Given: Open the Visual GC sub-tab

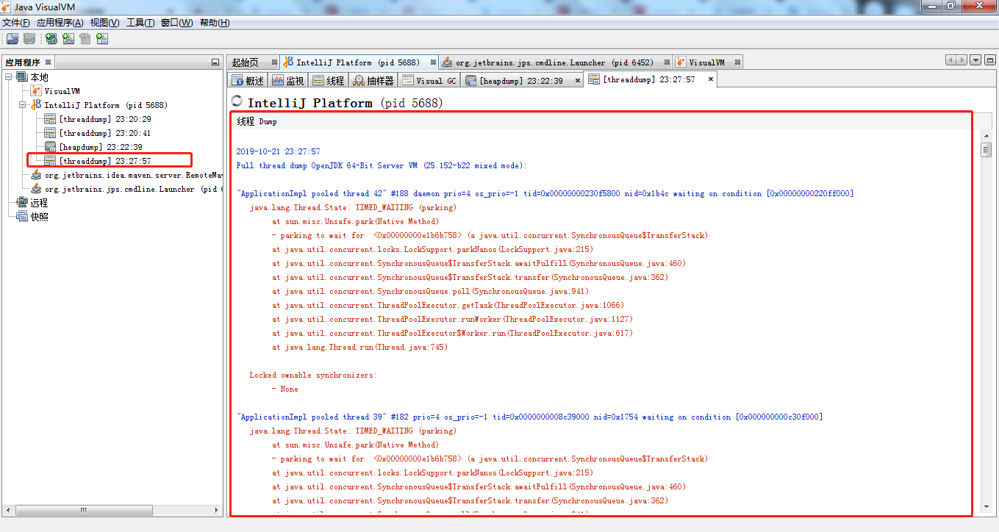Looking at the screenshot, I should click(430, 80).
